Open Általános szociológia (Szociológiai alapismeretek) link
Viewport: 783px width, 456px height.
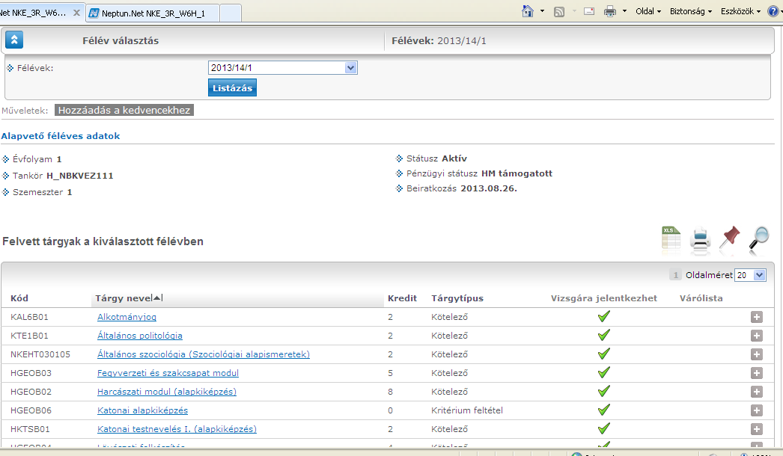tap(204, 354)
